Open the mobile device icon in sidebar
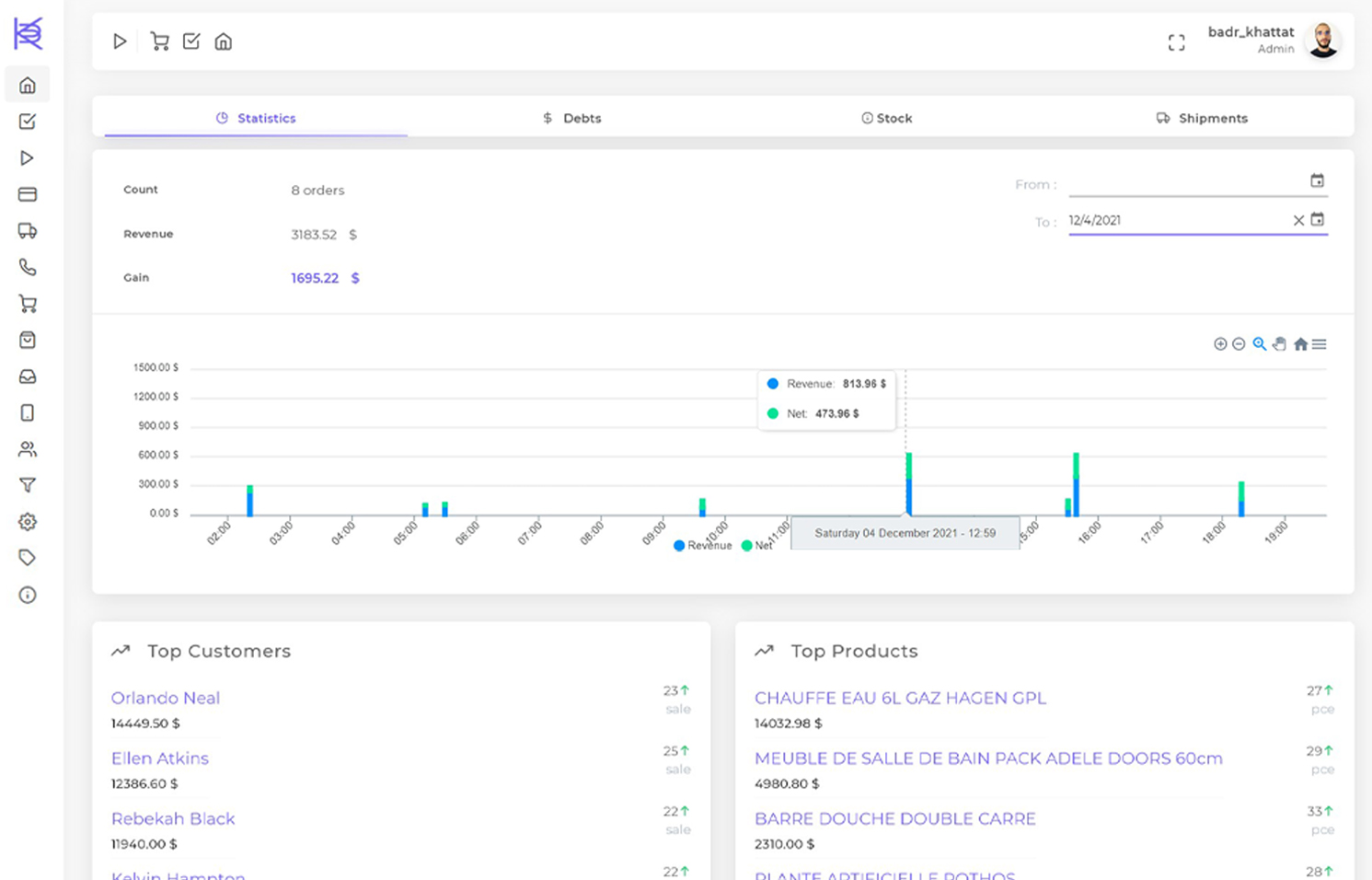The height and width of the screenshot is (880, 1372). point(28,412)
